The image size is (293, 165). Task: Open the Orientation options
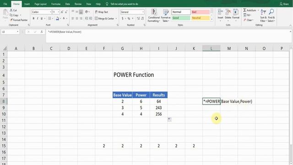pyautogui.click(x=87, y=12)
